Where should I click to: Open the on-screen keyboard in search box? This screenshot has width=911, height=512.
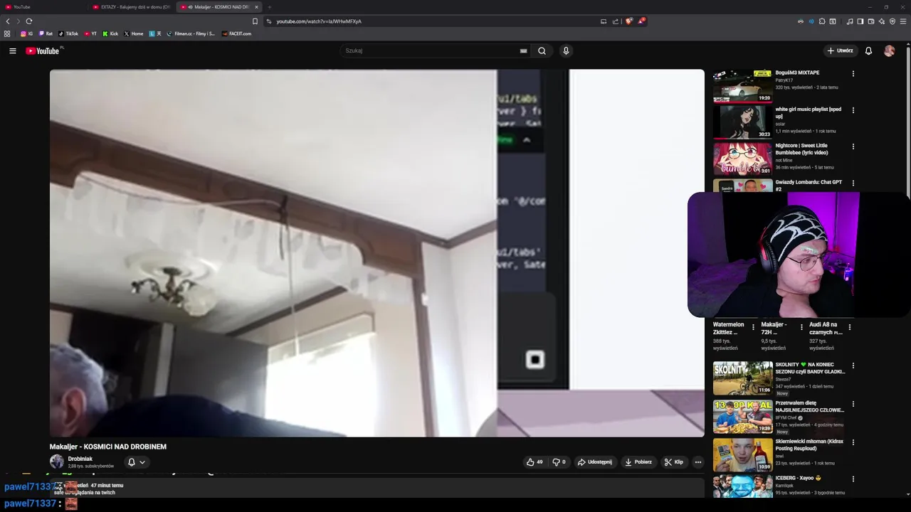[x=523, y=50]
